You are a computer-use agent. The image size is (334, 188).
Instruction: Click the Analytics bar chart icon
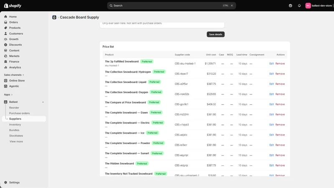5,67
